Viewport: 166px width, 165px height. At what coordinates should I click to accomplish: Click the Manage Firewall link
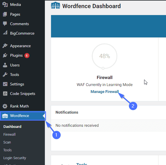coord(105,92)
